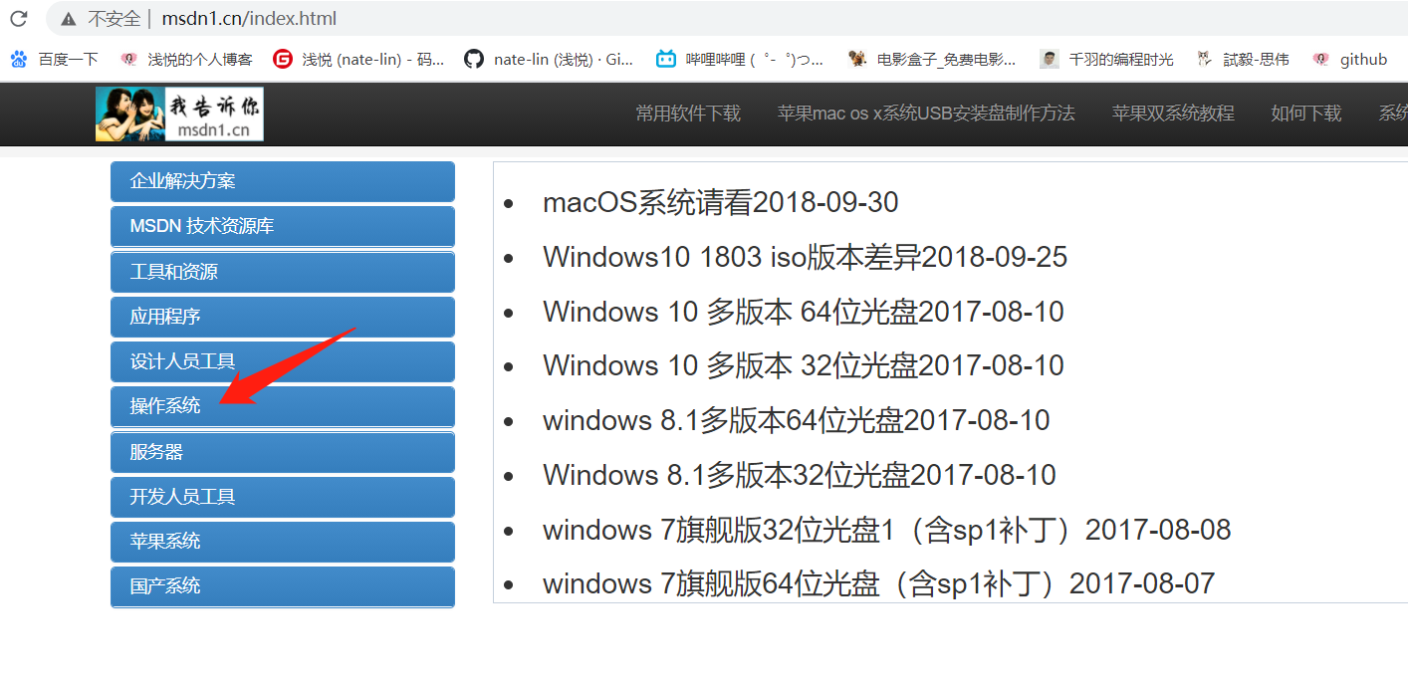
Task: Open the 百度一下 bookmark icon
Action: point(19,60)
